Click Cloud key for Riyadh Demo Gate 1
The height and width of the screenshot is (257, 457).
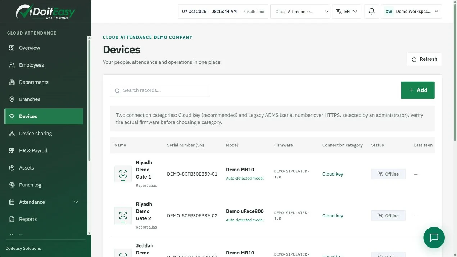333,174
